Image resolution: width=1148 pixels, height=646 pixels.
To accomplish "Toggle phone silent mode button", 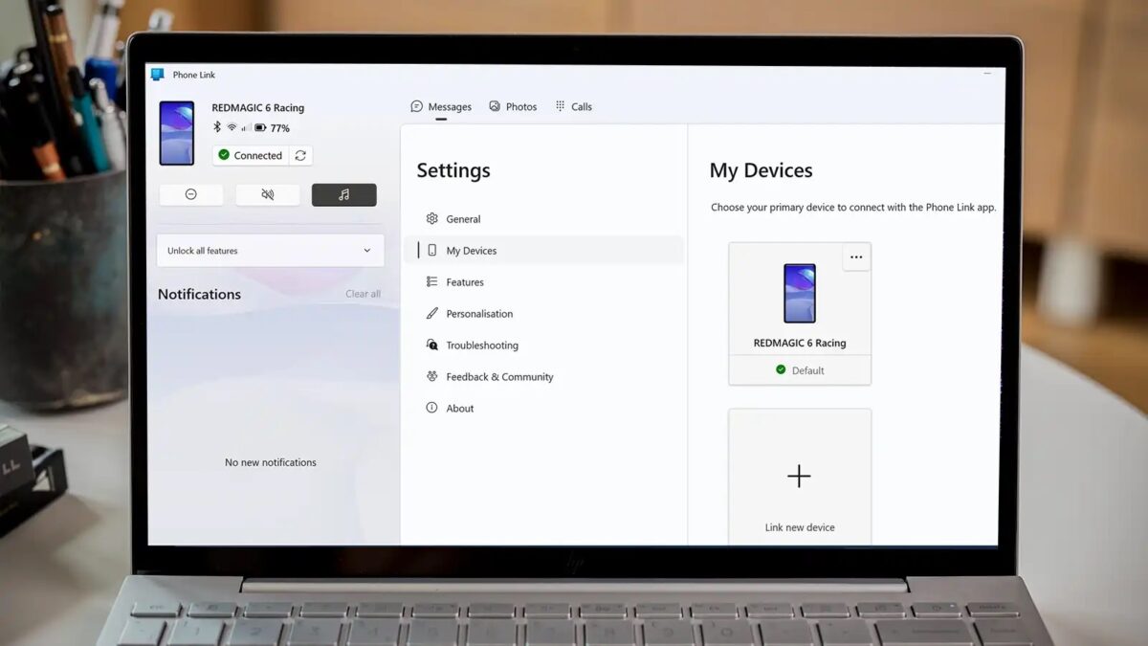I will coord(268,194).
